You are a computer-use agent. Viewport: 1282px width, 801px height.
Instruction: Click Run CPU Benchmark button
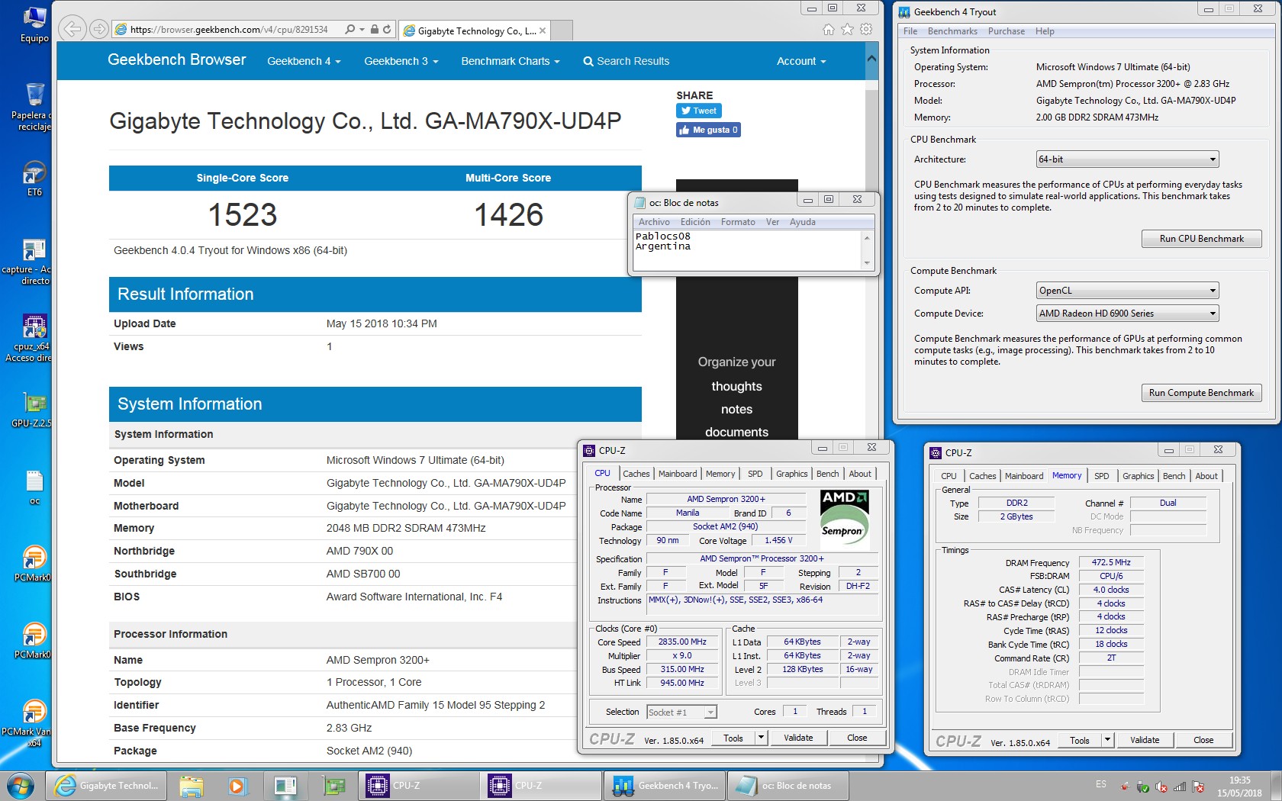1201,239
